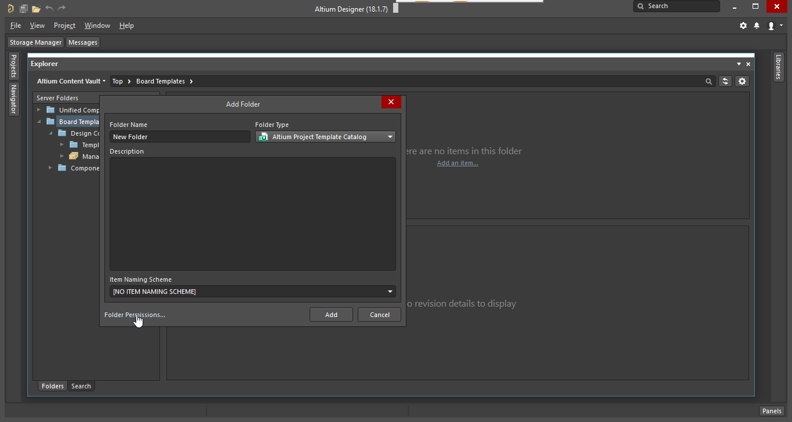The height and width of the screenshot is (422, 792).
Task: Click the Storage Manager button
Action: pyautogui.click(x=35, y=42)
